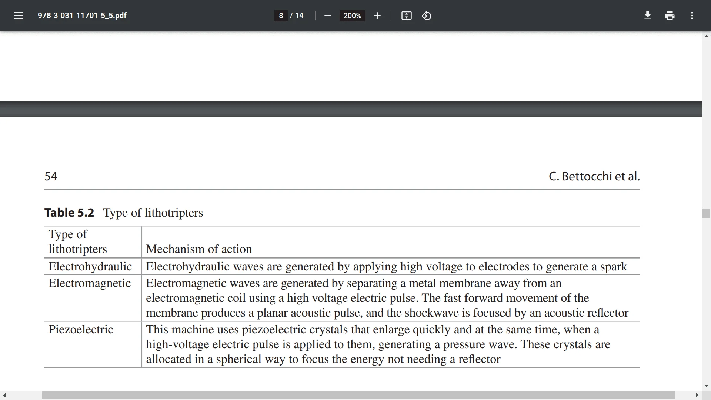This screenshot has height=400, width=711.
Task: Click the file name 978-3-031-11701-5_5.pdf
Action: [x=82, y=16]
